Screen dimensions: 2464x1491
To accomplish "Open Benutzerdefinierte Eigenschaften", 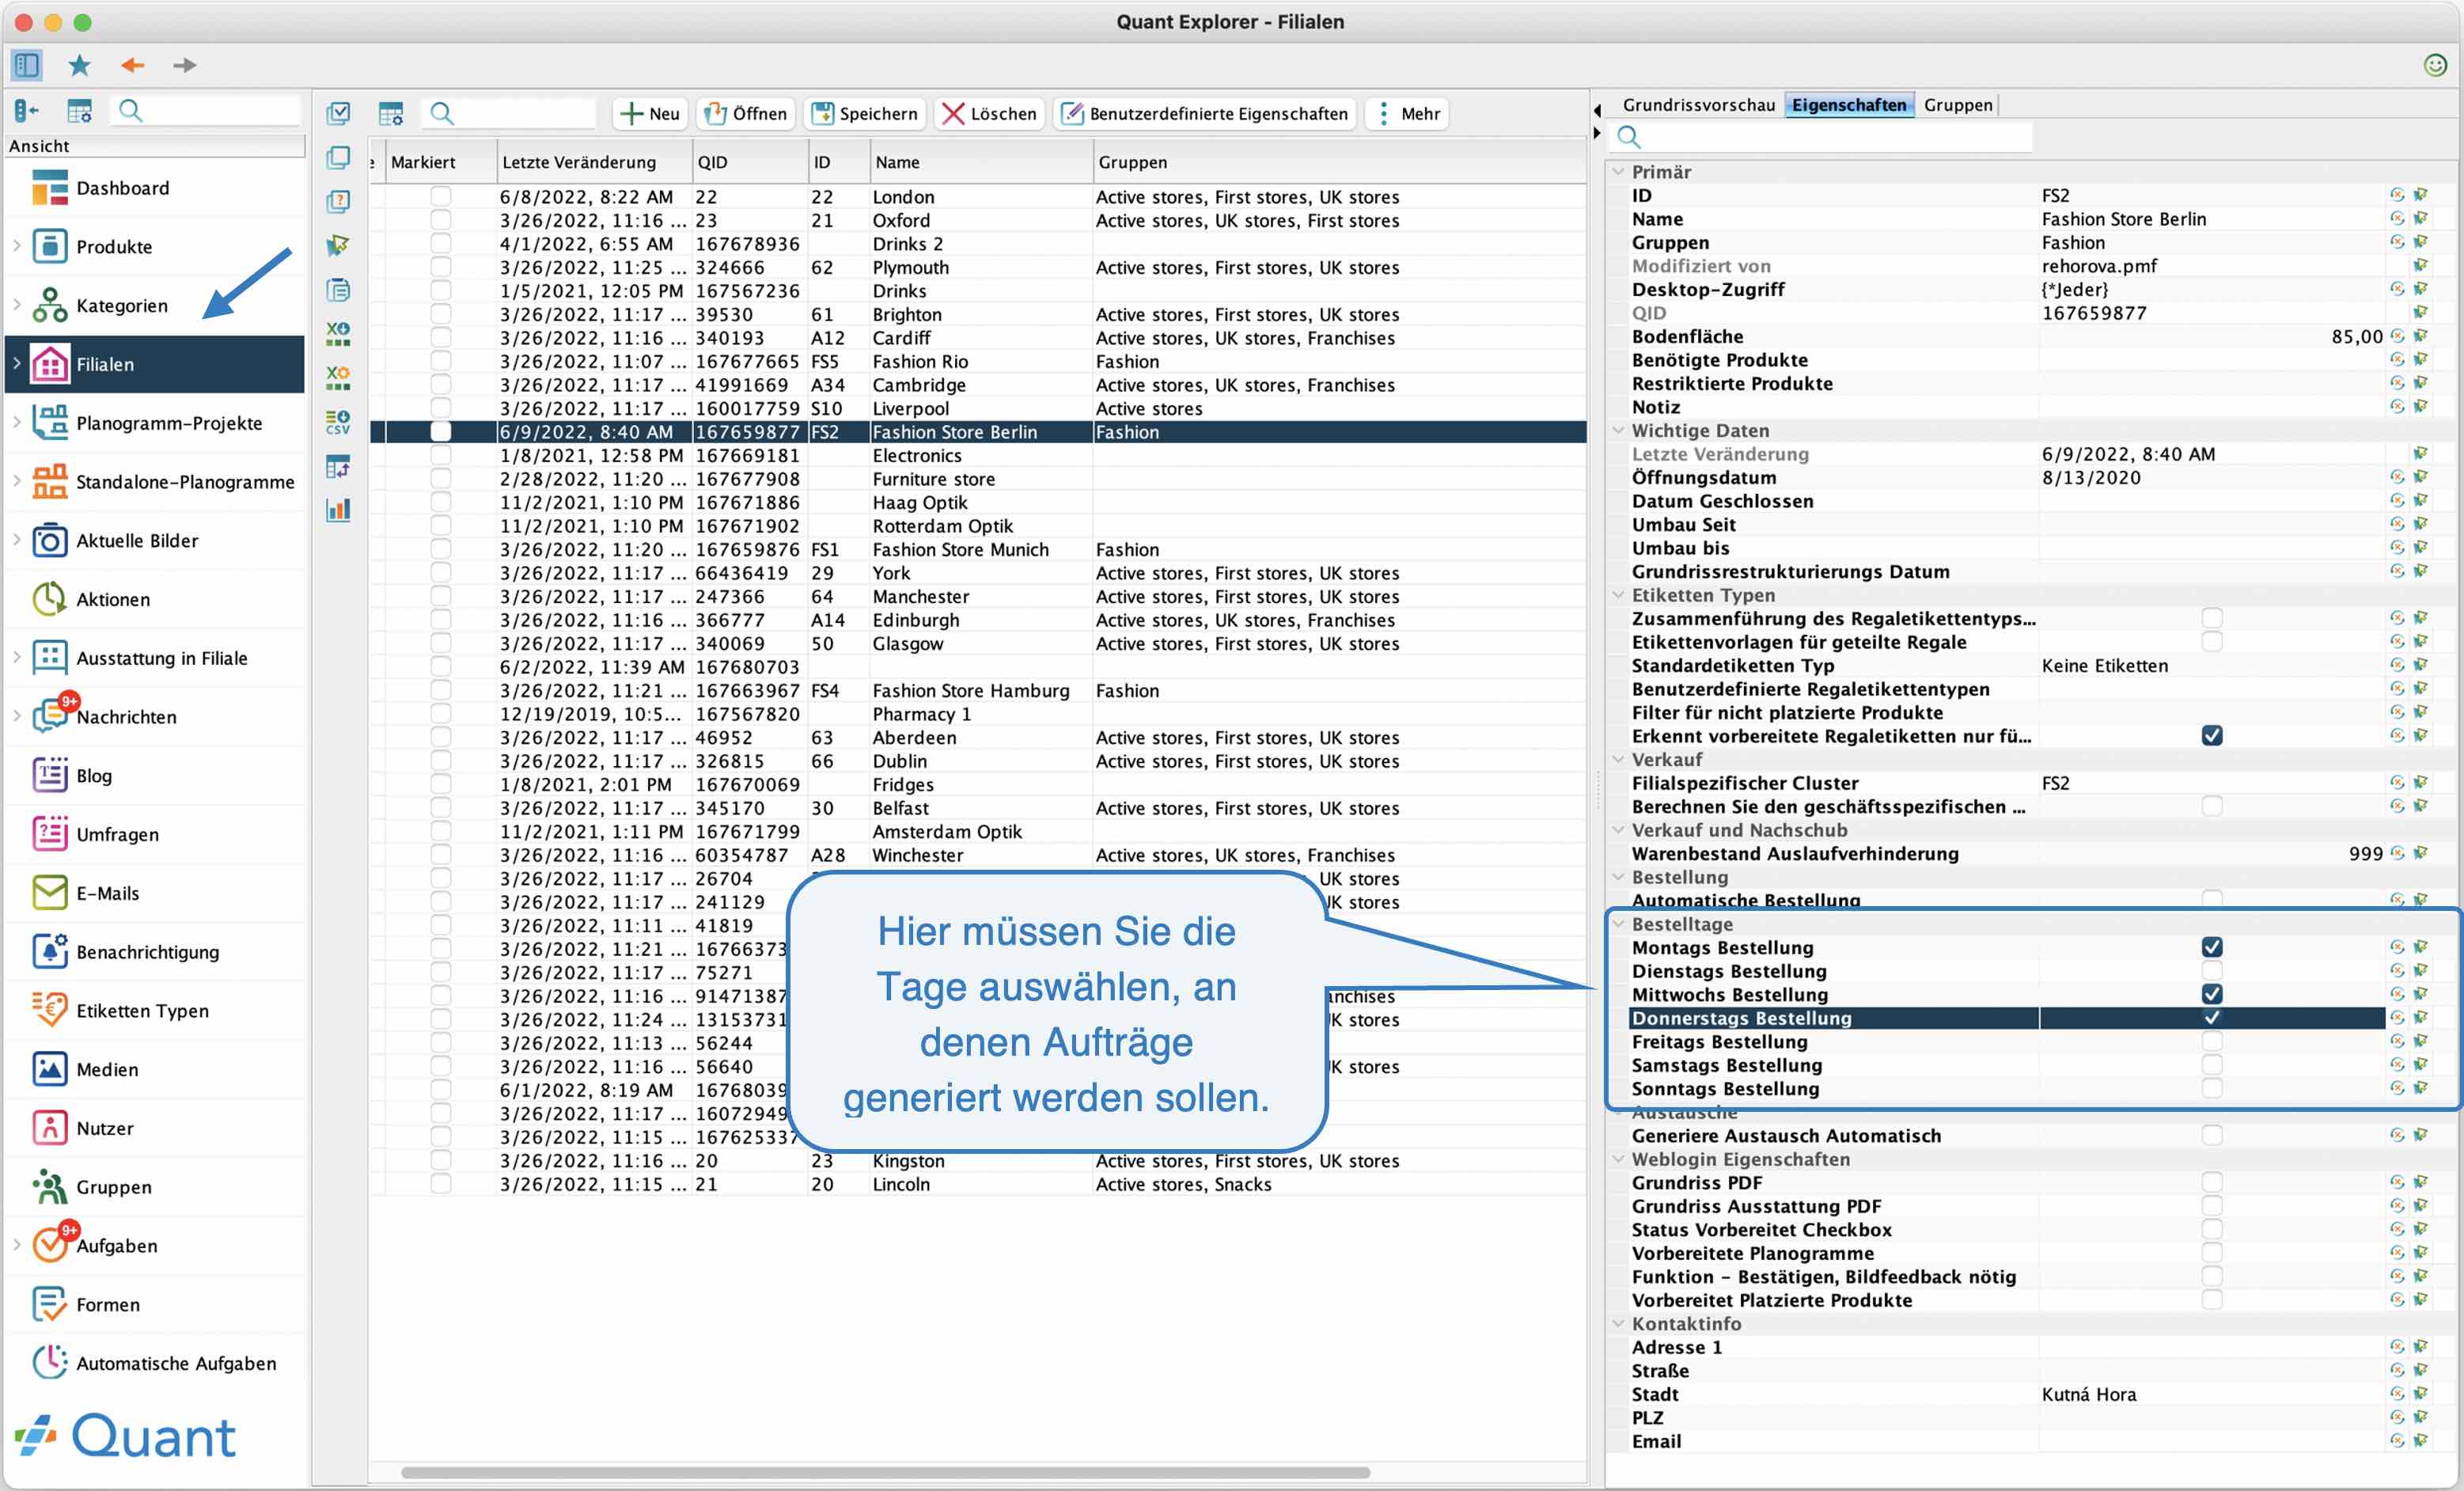I will click(x=1205, y=114).
